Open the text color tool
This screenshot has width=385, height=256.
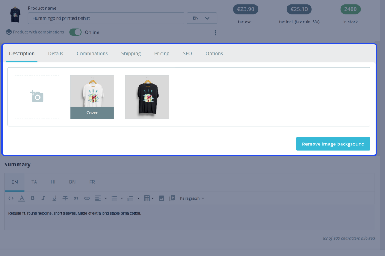tap(22, 198)
